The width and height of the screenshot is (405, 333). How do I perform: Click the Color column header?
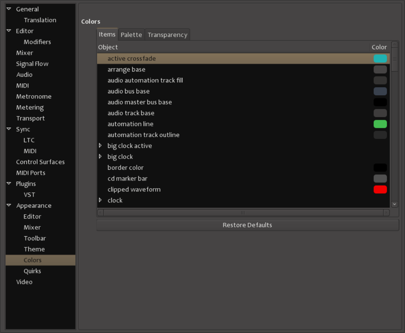380,47
